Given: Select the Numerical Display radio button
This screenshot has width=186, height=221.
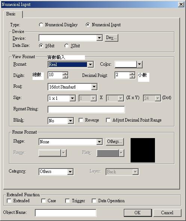Looking at the screenshot, I should click(41, 25).
